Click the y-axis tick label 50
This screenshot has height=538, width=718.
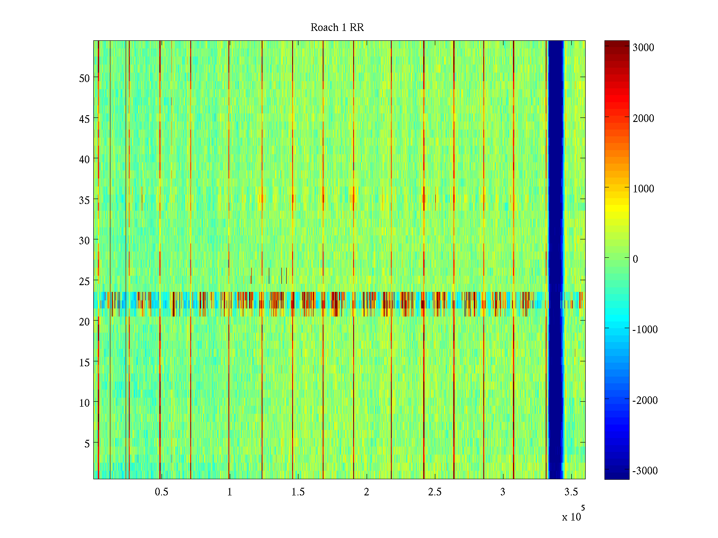coord(84,78)
